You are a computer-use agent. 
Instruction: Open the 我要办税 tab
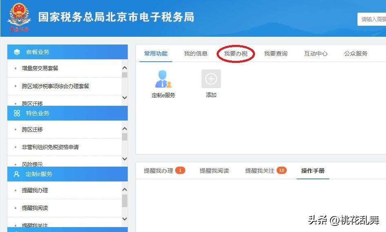click(x=235, y=54)
